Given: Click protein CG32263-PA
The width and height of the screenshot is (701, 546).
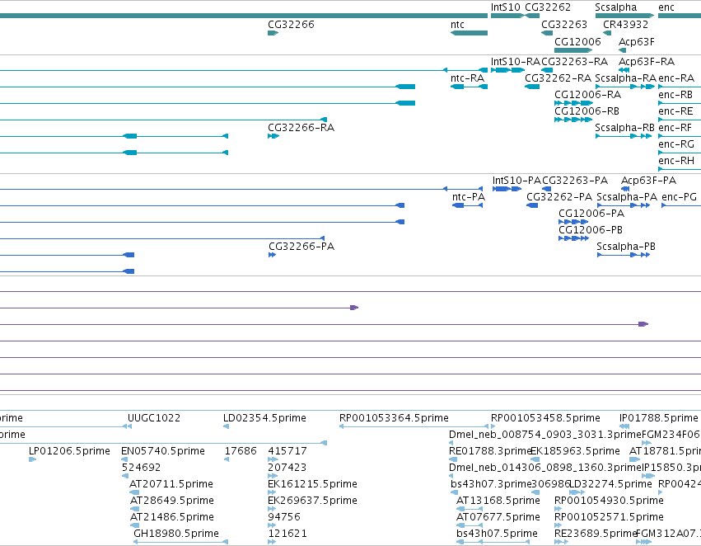Looking at the screenshot, I should click(x=575, y=181).
